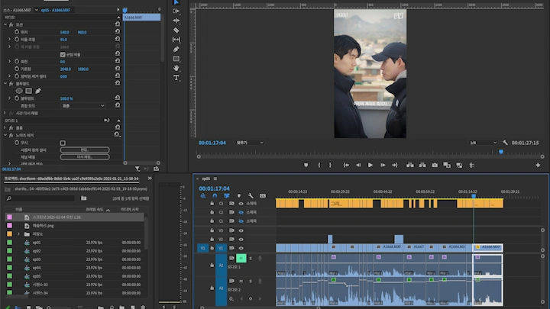Hide video track V2 with eye icon
This screenshot has width=550, height=309.
coord(241,239)
